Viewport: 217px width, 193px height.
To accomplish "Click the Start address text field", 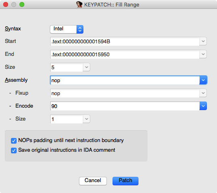I will 125,41.
